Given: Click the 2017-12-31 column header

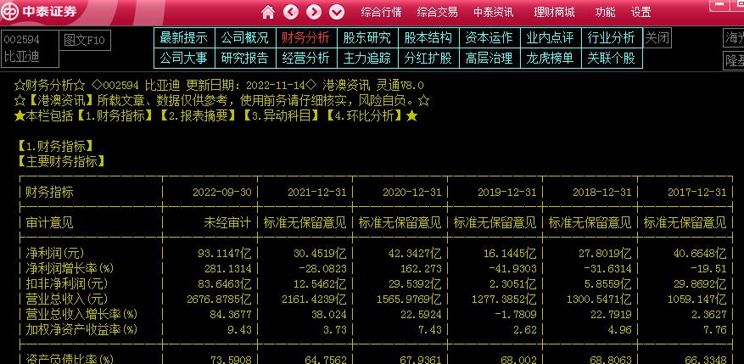Looking at the screenshot, I should tap(696, 193).
